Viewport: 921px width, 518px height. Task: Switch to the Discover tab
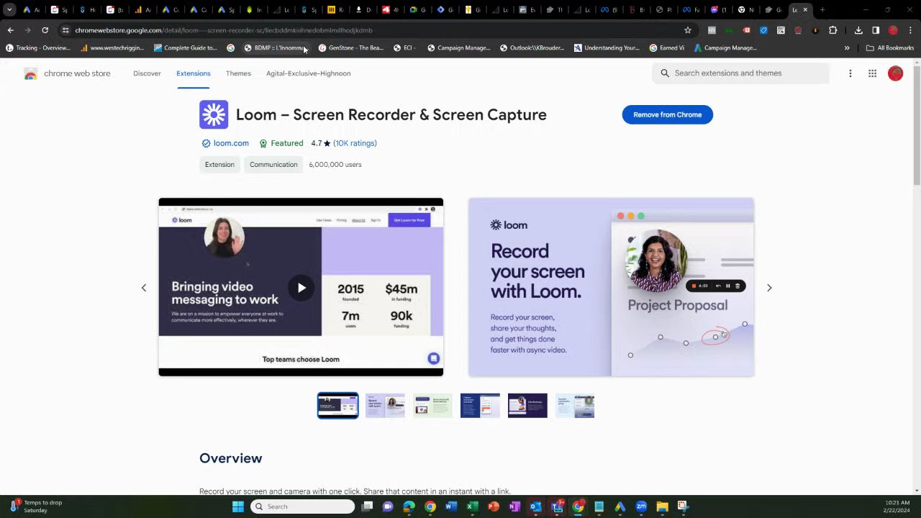click(147, 73)
